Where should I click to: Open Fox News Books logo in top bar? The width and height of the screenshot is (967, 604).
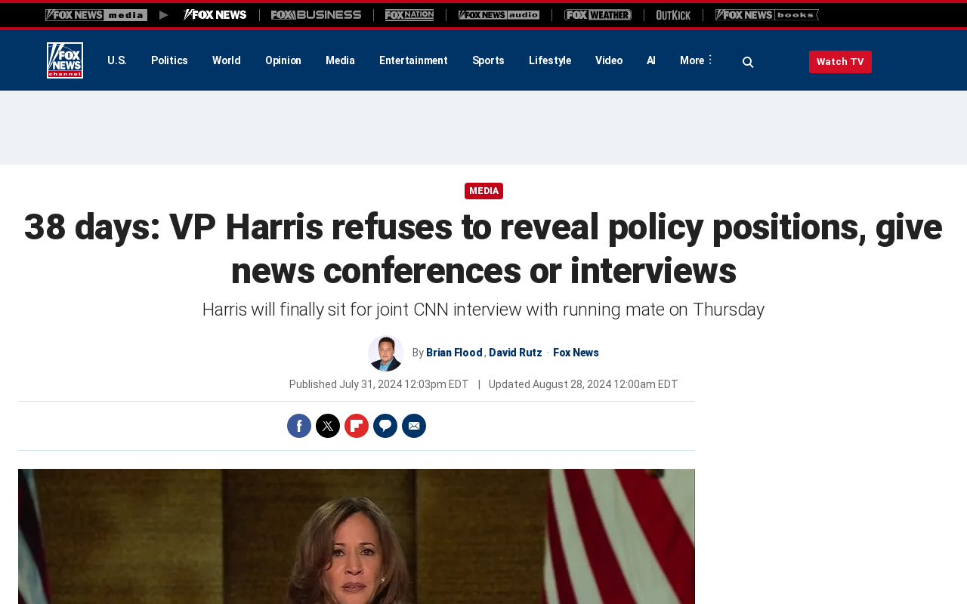[767, 15]
